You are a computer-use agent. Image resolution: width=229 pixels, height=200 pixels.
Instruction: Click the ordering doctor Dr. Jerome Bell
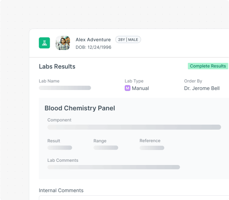click(202, 88)
